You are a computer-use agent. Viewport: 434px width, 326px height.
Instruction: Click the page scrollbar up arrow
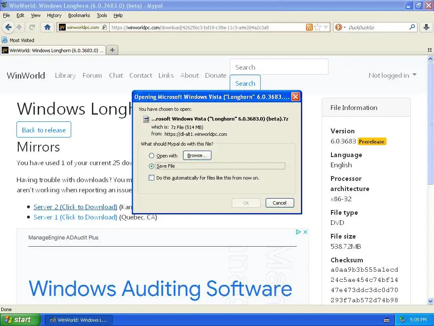coord(431,59)
